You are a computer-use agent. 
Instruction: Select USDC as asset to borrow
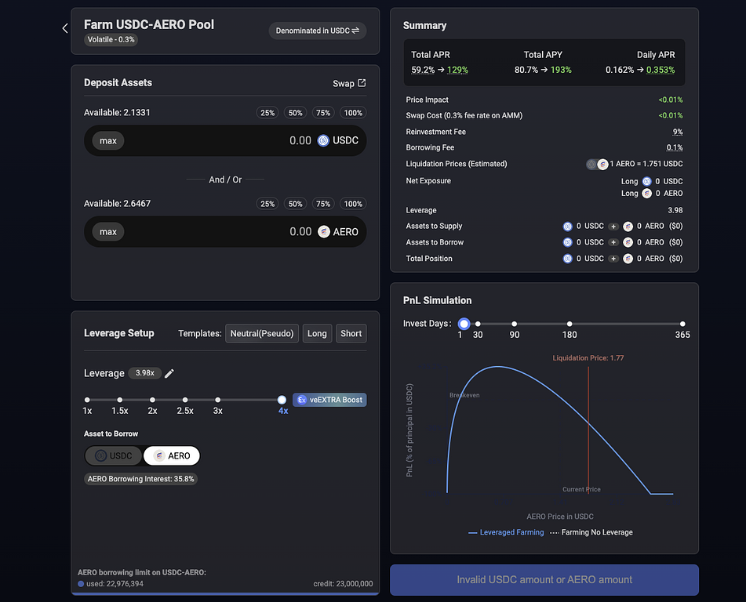point(114,455)
